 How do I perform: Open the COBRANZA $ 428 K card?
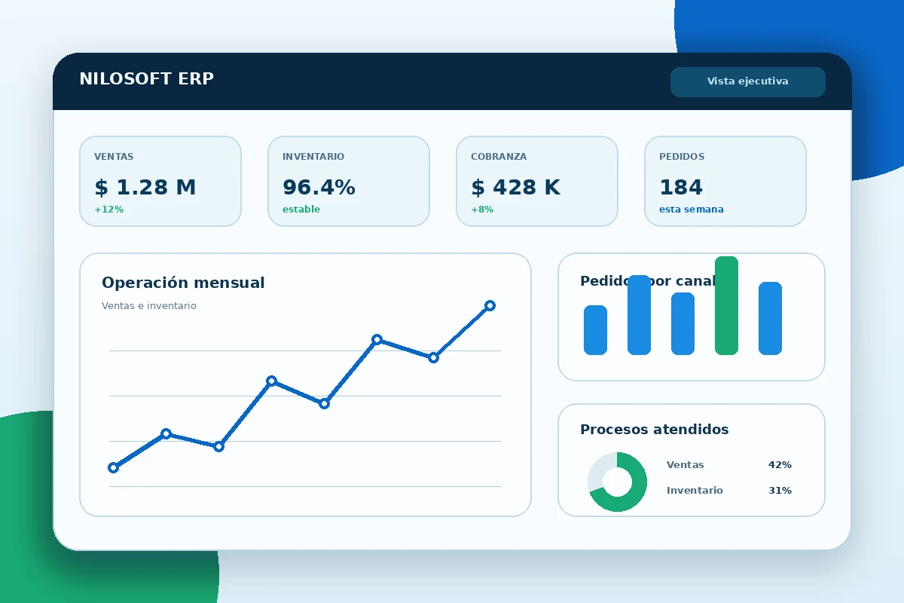537,181
